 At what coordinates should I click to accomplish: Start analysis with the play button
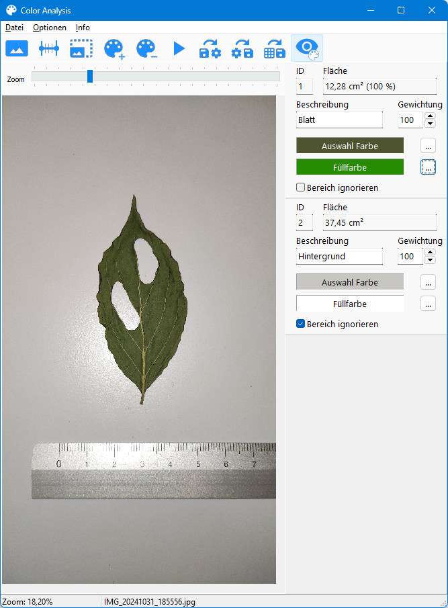point(179,48)
